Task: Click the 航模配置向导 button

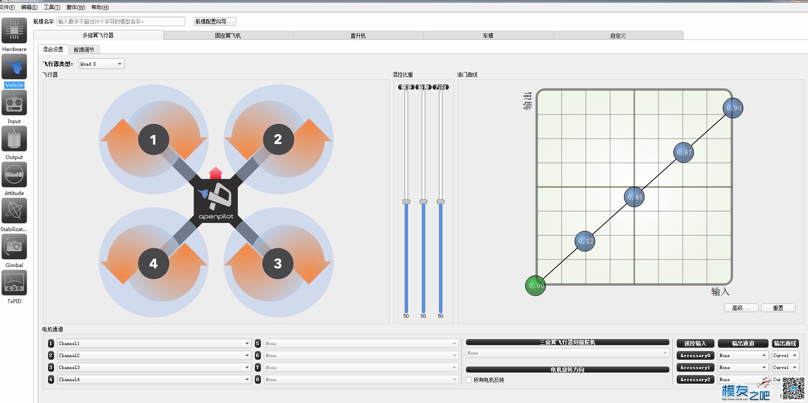Action: click(215, 21)
